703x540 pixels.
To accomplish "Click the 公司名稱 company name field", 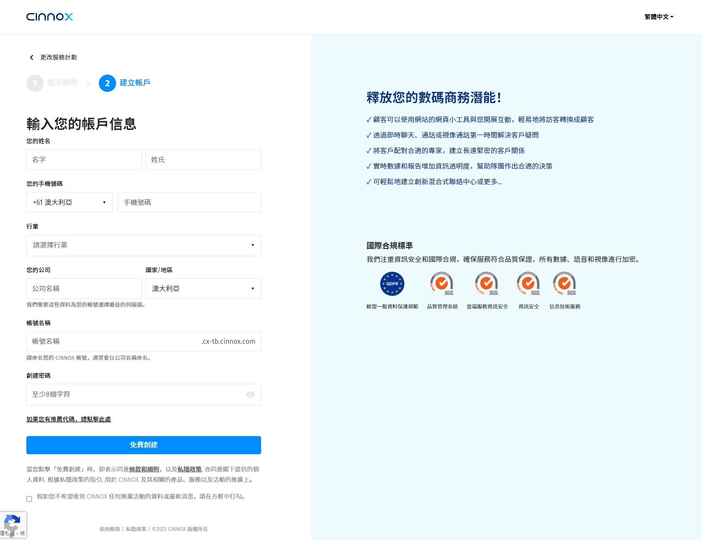I will [x=84, y=289].
